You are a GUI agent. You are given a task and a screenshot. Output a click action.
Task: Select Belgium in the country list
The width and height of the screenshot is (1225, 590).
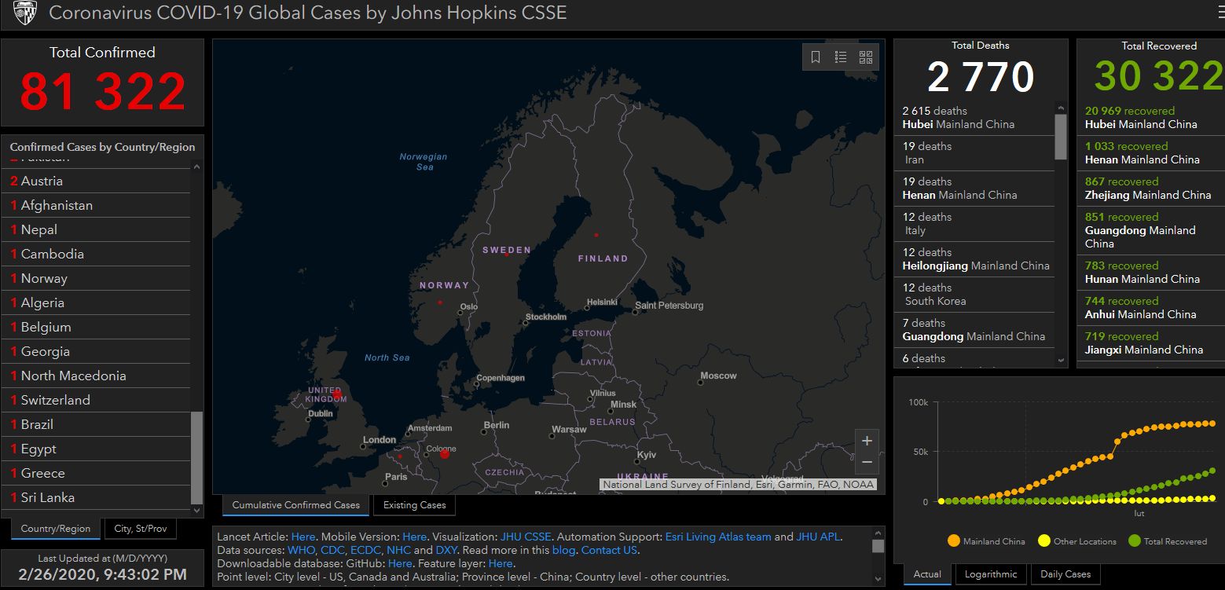(x=96, y=327)
